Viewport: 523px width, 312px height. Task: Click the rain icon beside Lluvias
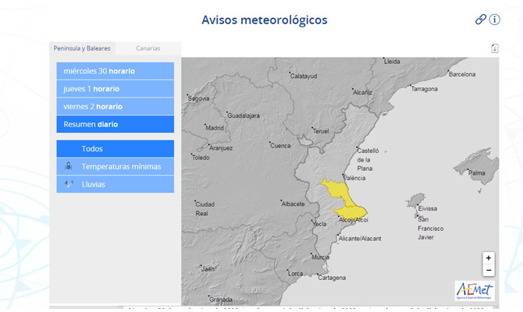pyautogui.click(x=69, y=184)
